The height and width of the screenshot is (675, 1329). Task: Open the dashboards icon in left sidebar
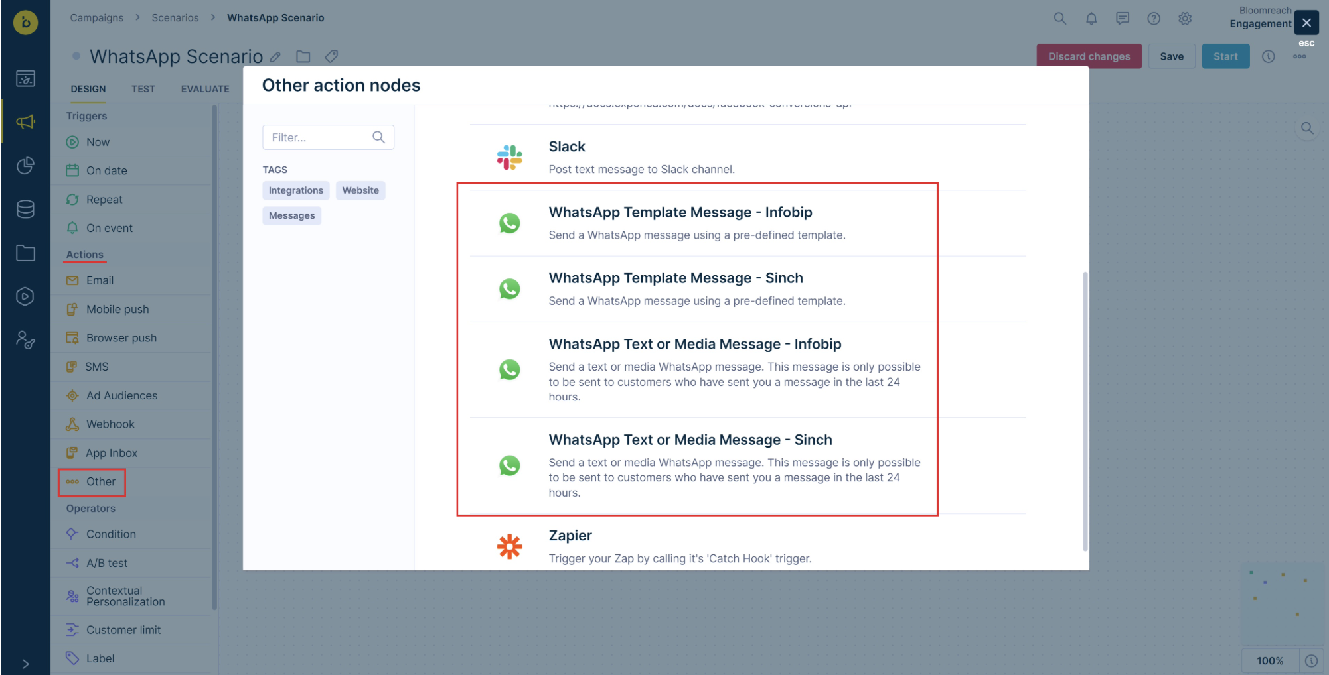25,78
